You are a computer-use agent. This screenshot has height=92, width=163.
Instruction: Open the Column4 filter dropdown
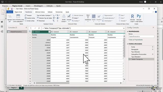coord(106,32)
